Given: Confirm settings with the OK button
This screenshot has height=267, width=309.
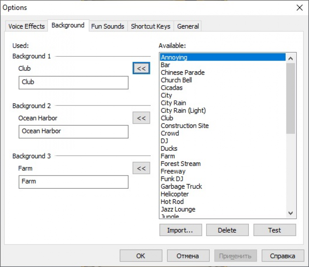Looking at the screenshot, I should click(x=140, y=256).
